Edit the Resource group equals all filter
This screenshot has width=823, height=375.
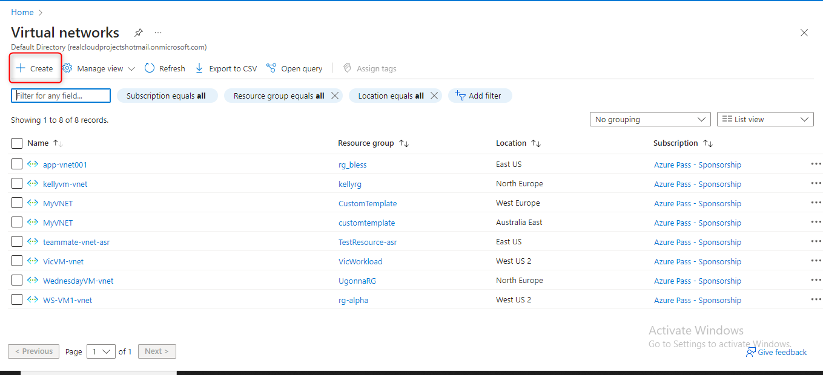tap(279, 96)
